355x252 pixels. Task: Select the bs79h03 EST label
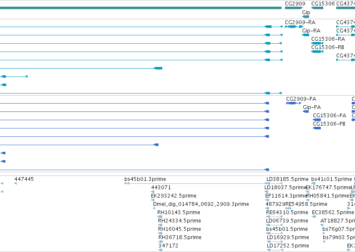point(339,237)
